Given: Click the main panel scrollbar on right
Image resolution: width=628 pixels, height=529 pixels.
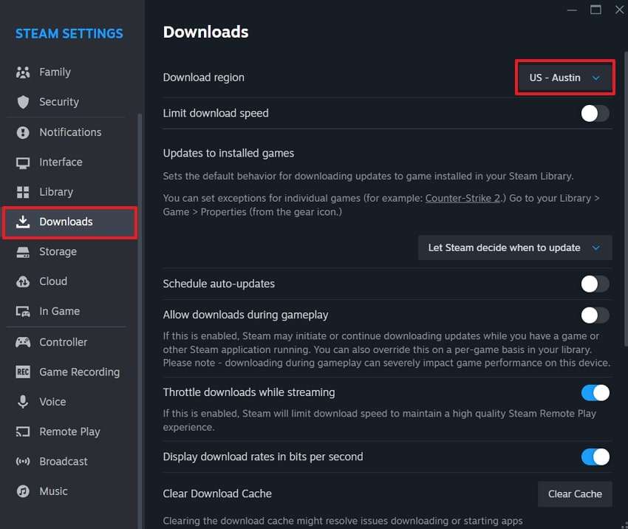Looking at the screenshot, I should pyautogui.click(x=626, y=198).
